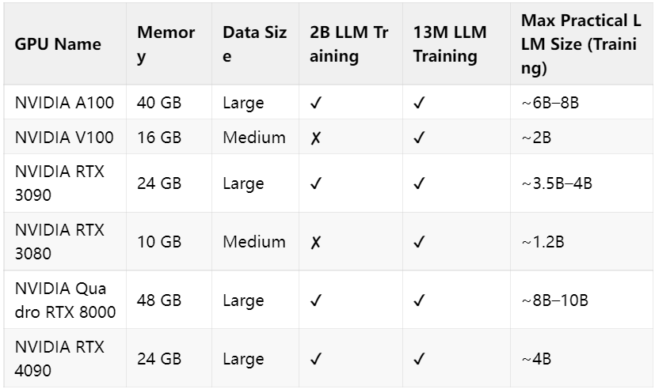Select the ~3.5B–4B value cell

point(557,183)
